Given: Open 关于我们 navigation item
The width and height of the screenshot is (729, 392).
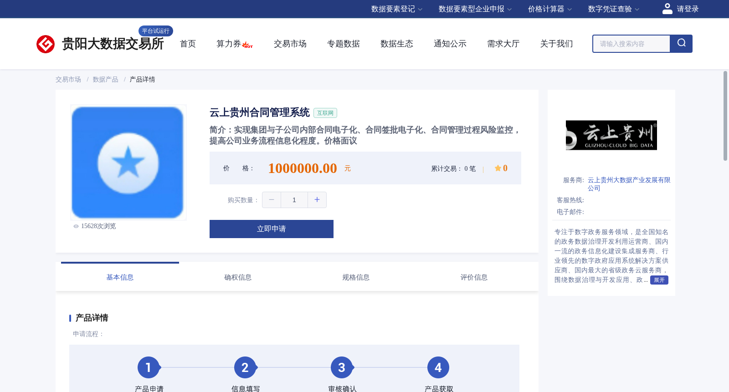Looking at the screenshot, I should coord(557,44).
